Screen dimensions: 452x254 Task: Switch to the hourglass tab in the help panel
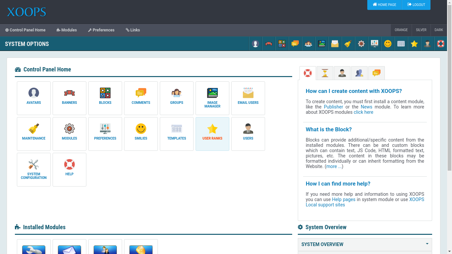tap(325, 73)
